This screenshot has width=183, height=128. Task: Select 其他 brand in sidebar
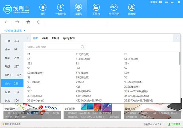(12, 101)
